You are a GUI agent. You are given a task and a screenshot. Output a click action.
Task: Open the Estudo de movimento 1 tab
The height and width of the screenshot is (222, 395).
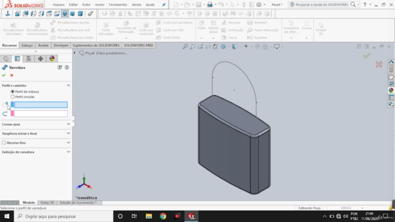78,203
